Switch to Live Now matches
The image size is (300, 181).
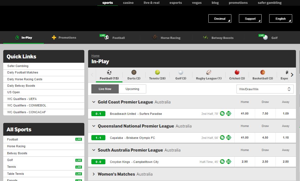[x=105, y=89]
